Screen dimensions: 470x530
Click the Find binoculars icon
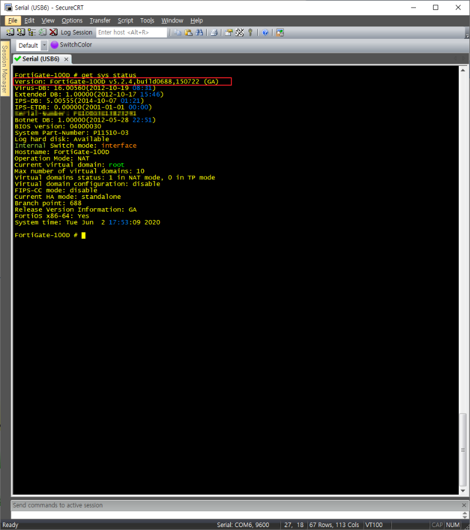pyautogui.click(x=199, y=32)
